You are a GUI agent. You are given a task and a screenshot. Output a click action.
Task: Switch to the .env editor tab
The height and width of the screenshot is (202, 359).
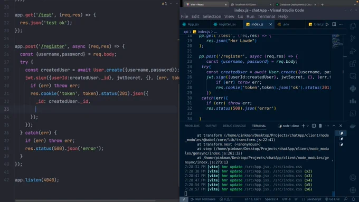pyautogui.click(x=286, y=24)
